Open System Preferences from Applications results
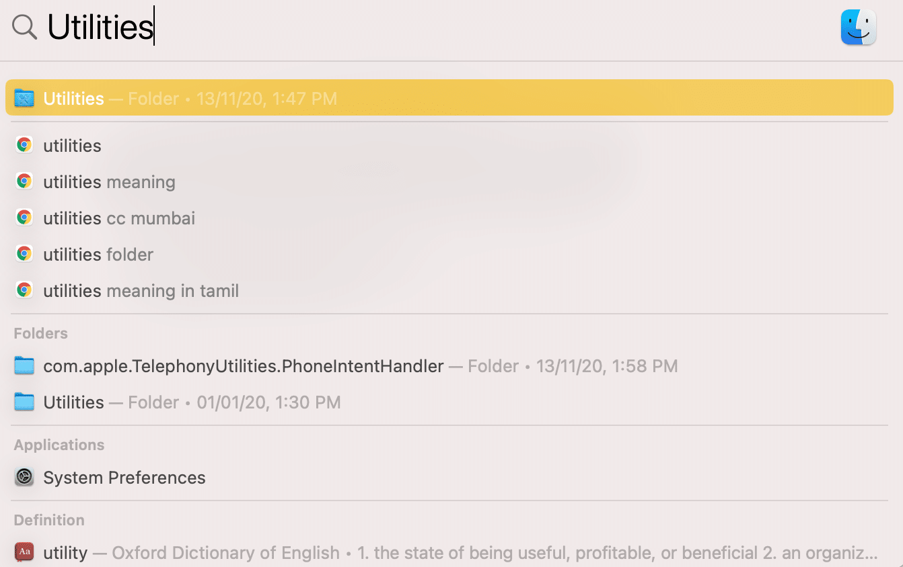 tap(124, 478)
